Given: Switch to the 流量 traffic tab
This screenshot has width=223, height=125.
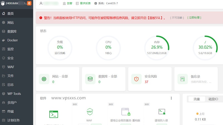Looking at the screenshot, I should [197, 99].
